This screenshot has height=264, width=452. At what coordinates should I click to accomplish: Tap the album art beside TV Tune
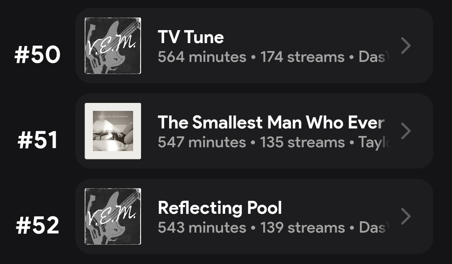113,46
